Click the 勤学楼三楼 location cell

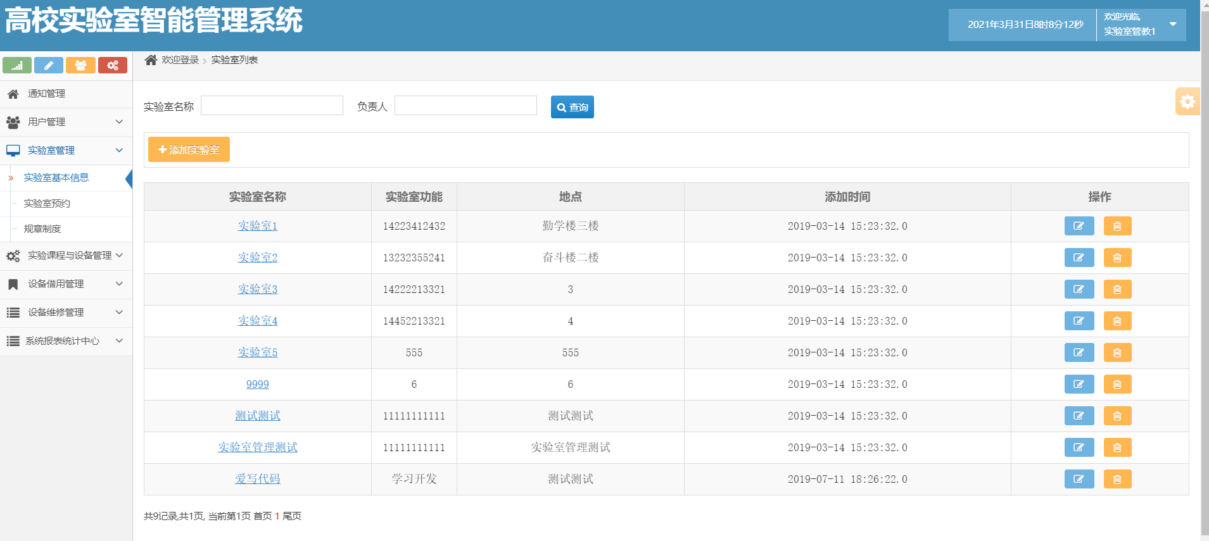[x=571, y=226]
